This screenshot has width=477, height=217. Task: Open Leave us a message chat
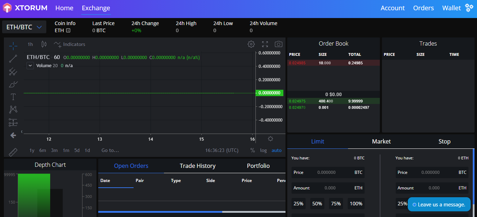pos(439,205)
